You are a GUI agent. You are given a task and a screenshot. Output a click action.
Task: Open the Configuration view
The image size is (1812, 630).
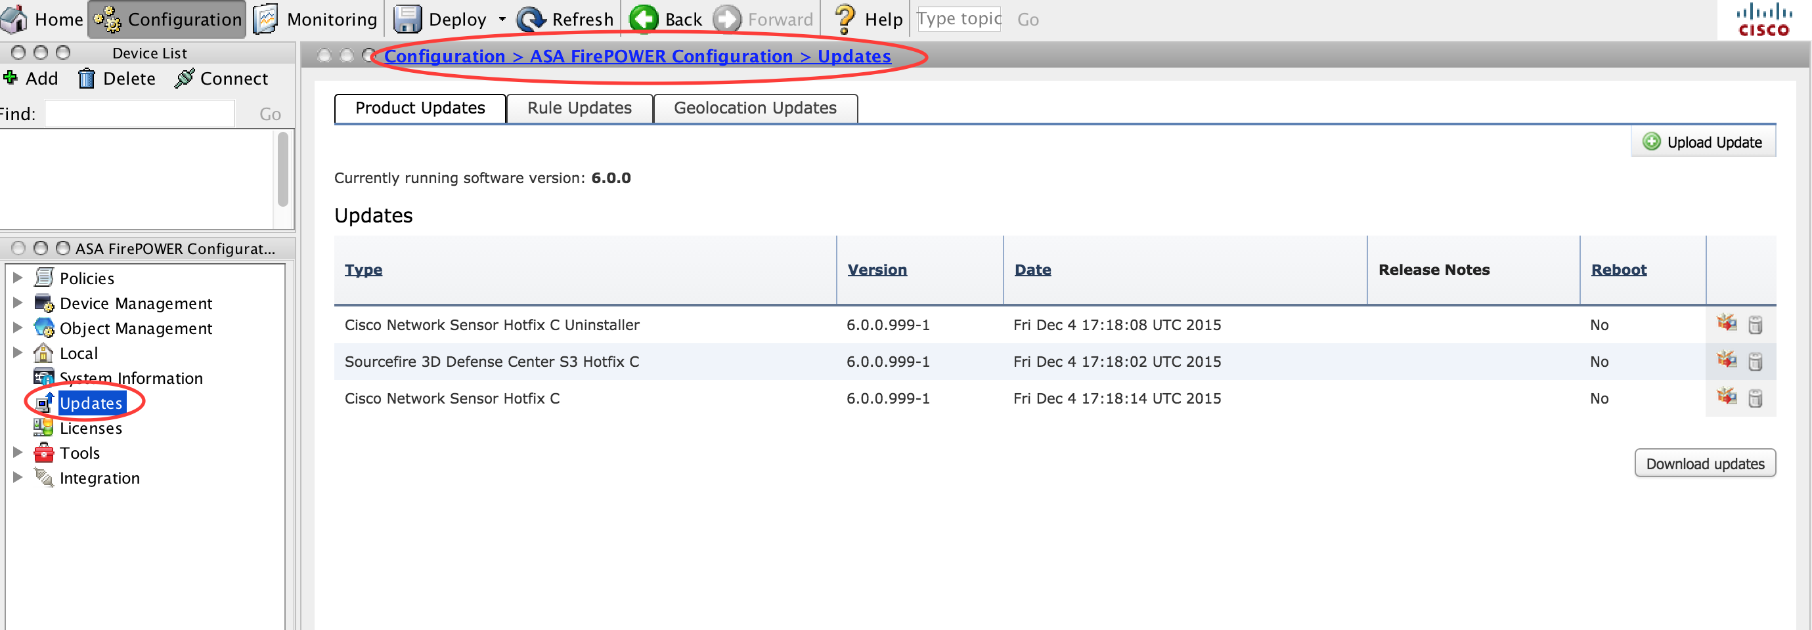(167, 19)
